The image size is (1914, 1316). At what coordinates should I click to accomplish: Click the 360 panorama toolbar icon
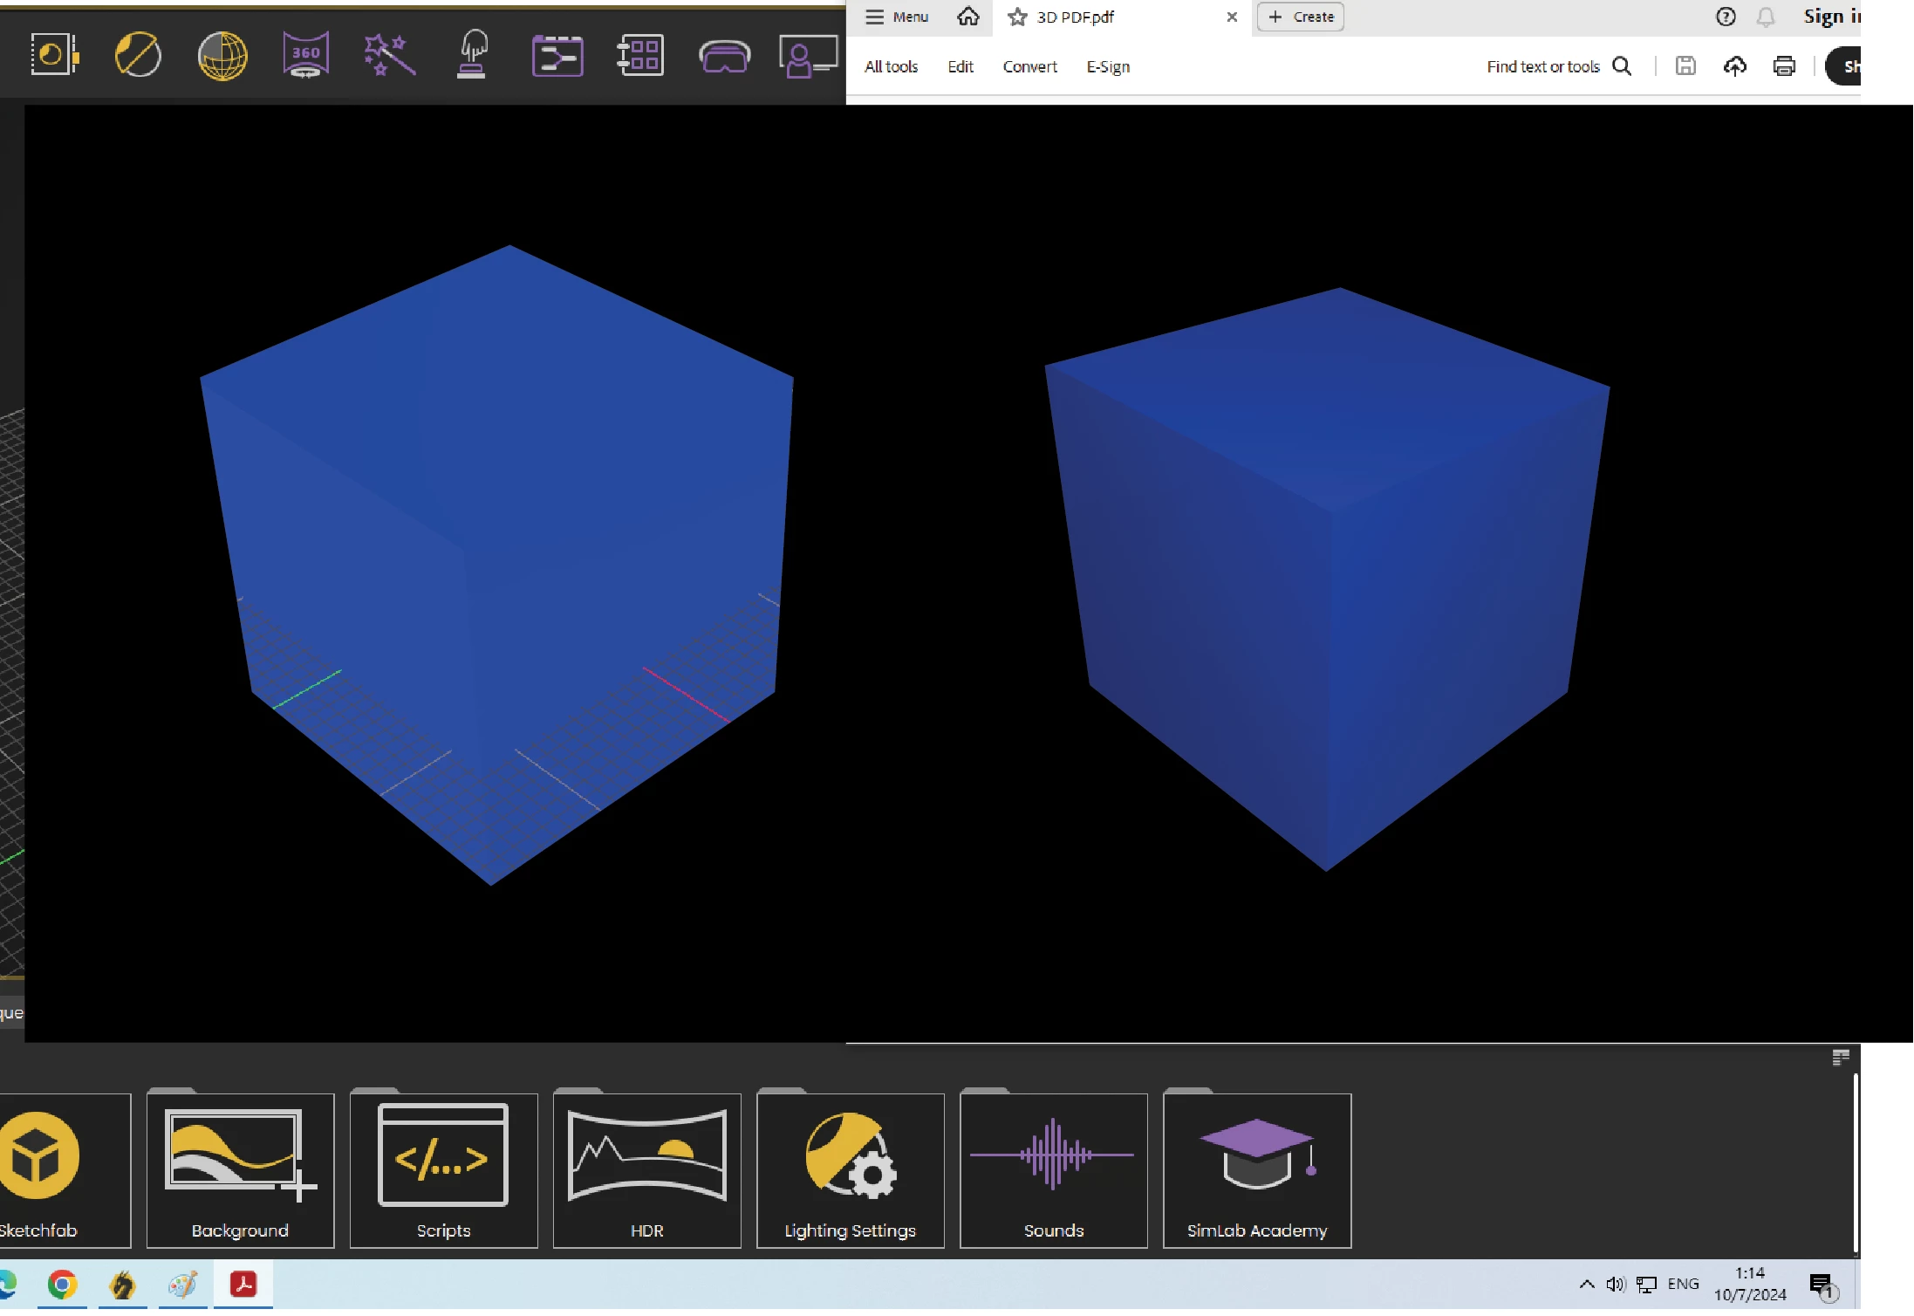point(305,55)
